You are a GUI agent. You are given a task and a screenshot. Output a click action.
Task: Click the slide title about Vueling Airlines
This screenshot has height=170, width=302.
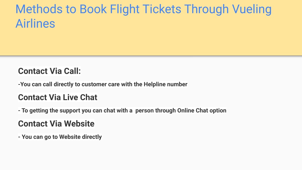pyautogui.click(x=144, y=17)
